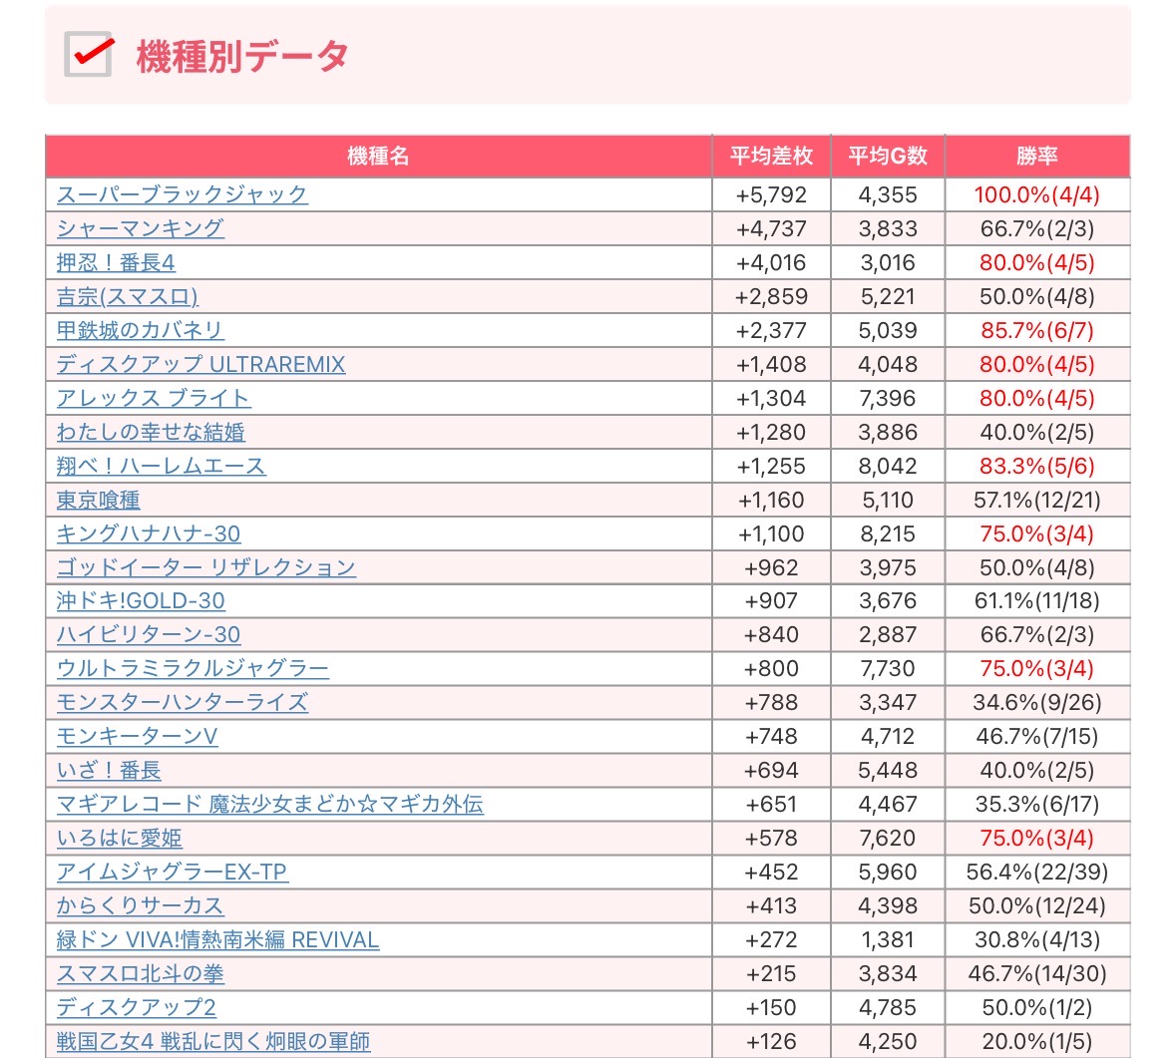1176x1058 pixels.
Task: Open the いざ！番長 link
Action: (109, 770)
